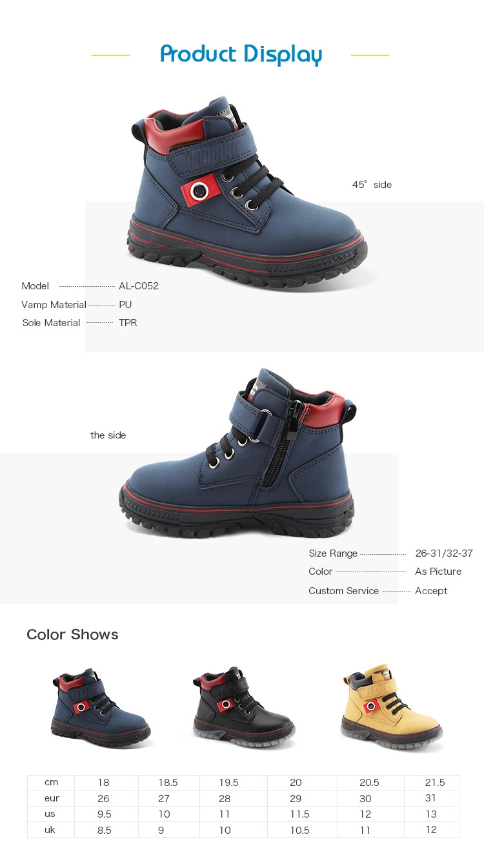Screen dimensions: 484x857
Task: Click the Custom Service Accept text
Action: (431, 590)
